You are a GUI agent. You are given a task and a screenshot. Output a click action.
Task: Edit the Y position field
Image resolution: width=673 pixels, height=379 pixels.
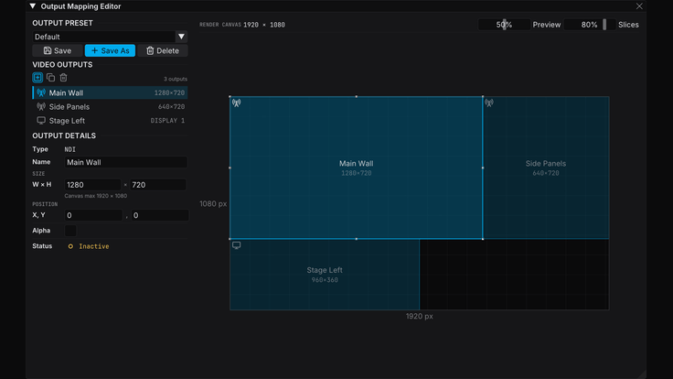point(160,215)
